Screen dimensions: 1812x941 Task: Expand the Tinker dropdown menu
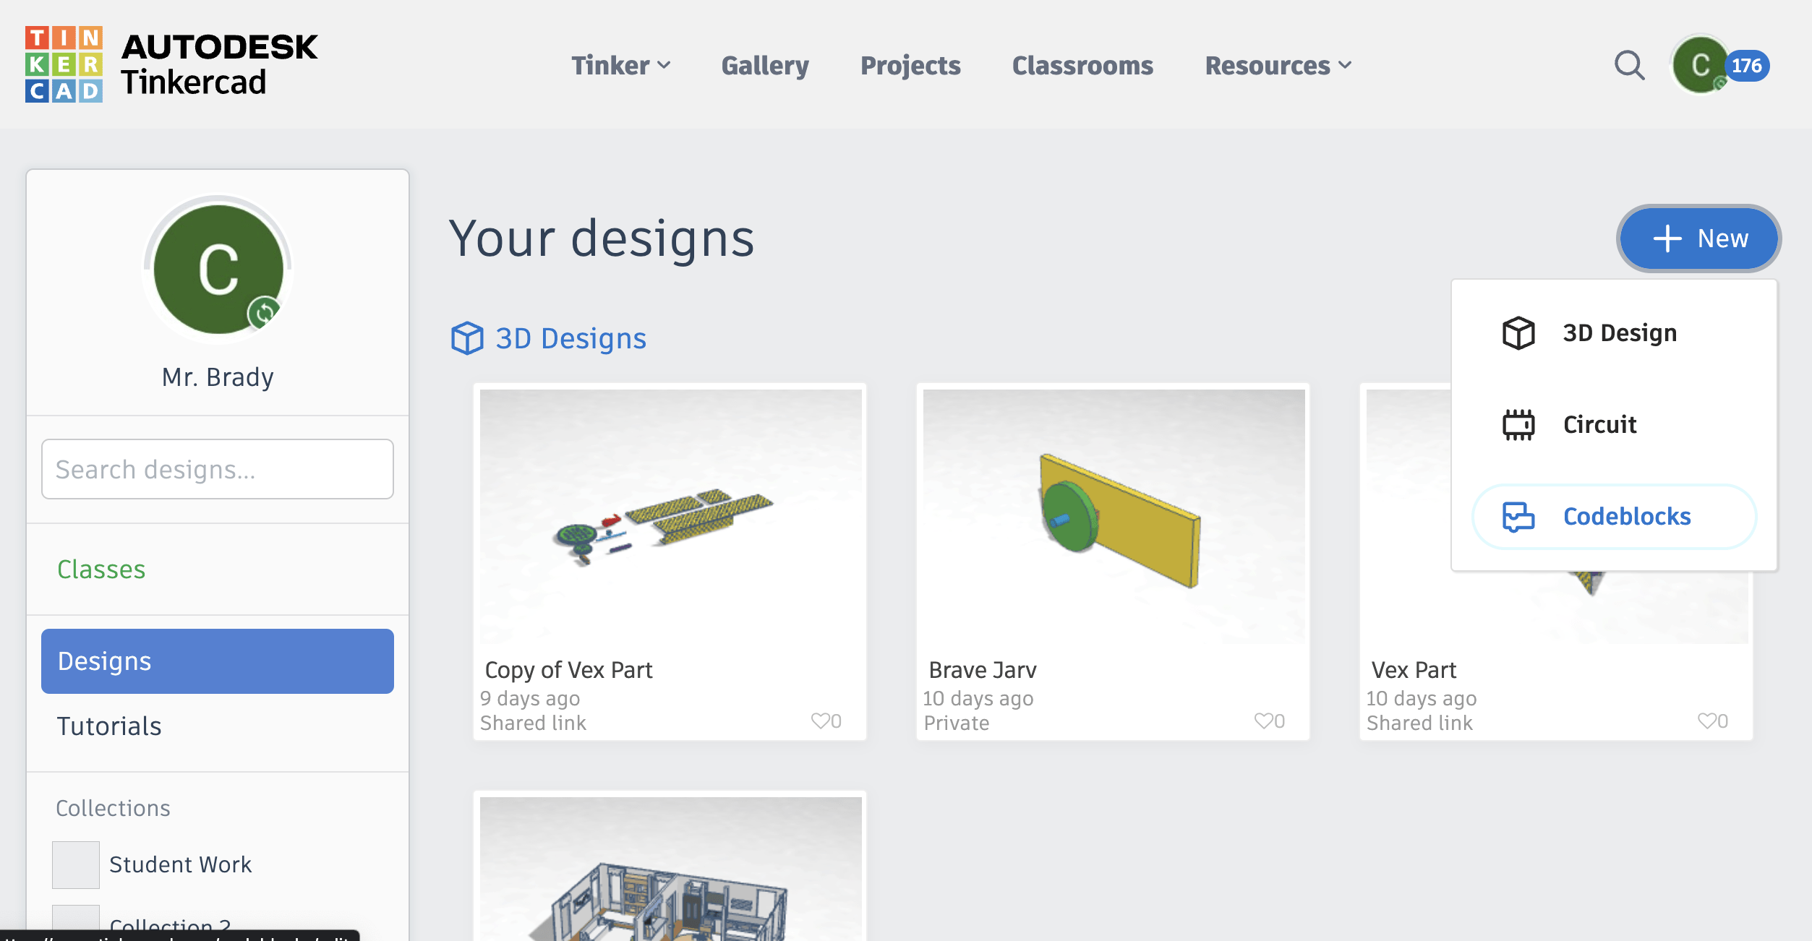coord(620,65)
